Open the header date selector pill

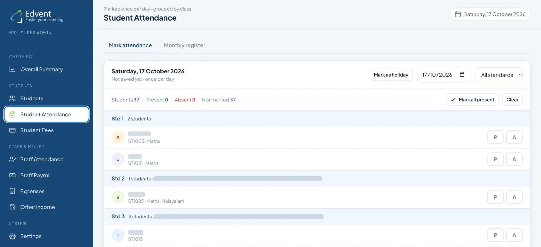click(490, 14)
